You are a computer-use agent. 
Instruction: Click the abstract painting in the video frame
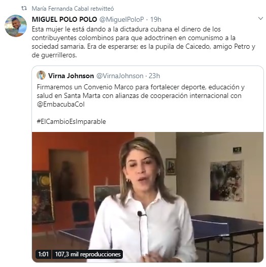tap(227, 181)
